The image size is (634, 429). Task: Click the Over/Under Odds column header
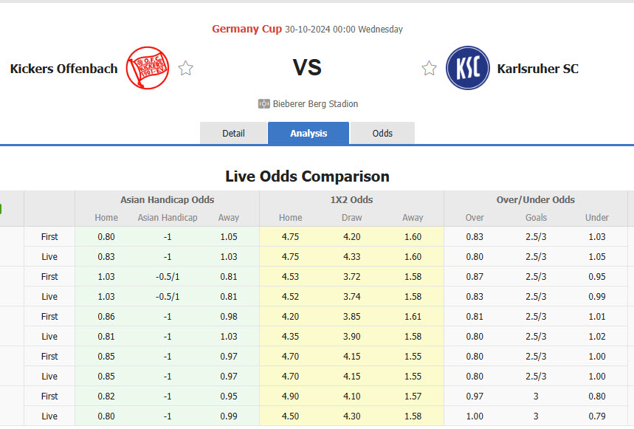(536, 200)
